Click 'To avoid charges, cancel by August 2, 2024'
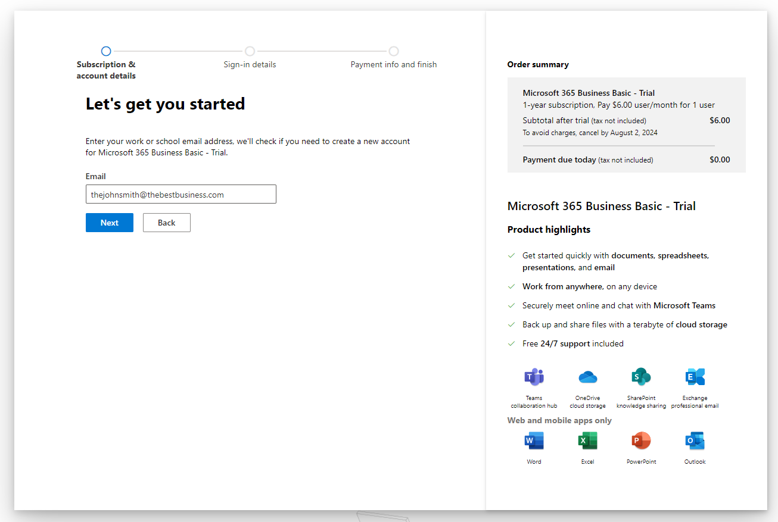 [x=590, y=133]
